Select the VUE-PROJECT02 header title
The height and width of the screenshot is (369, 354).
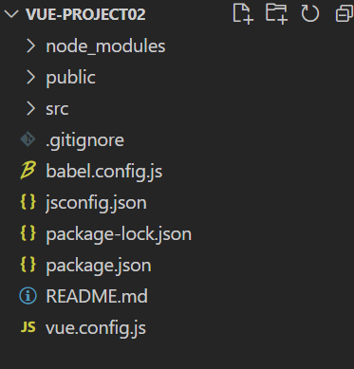[x=85, y=14]
